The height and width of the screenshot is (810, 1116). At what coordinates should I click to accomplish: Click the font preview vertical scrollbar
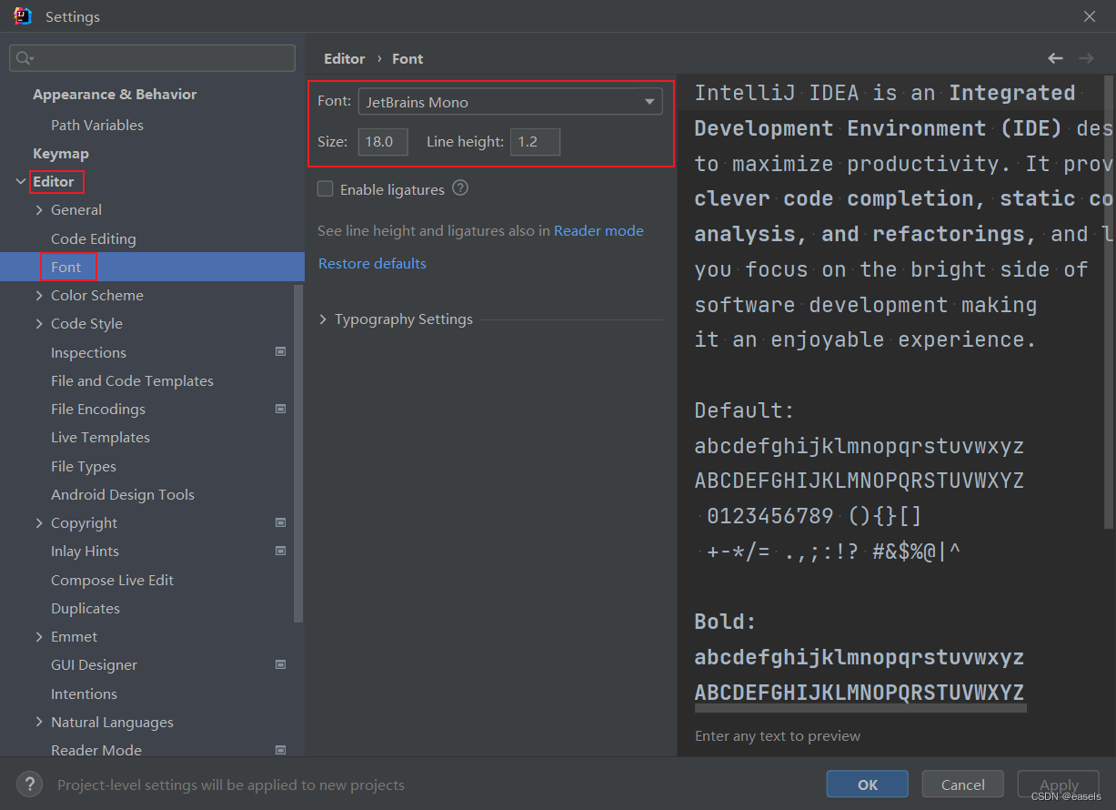1109,303
